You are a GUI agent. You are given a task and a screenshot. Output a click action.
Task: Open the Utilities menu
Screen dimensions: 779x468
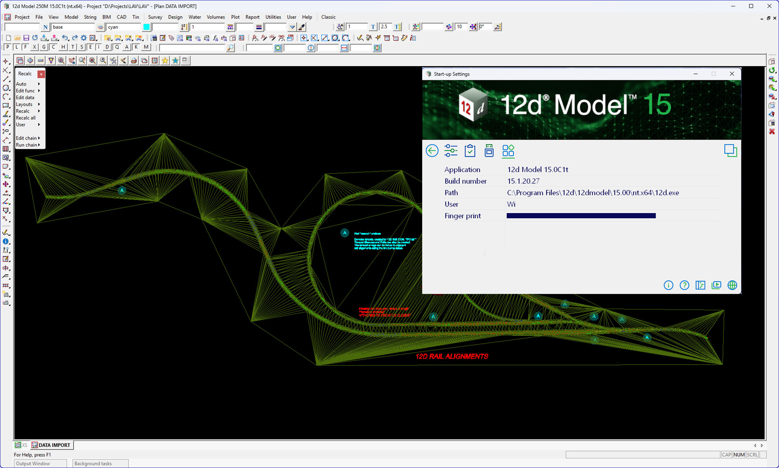(x=273, y=17)
